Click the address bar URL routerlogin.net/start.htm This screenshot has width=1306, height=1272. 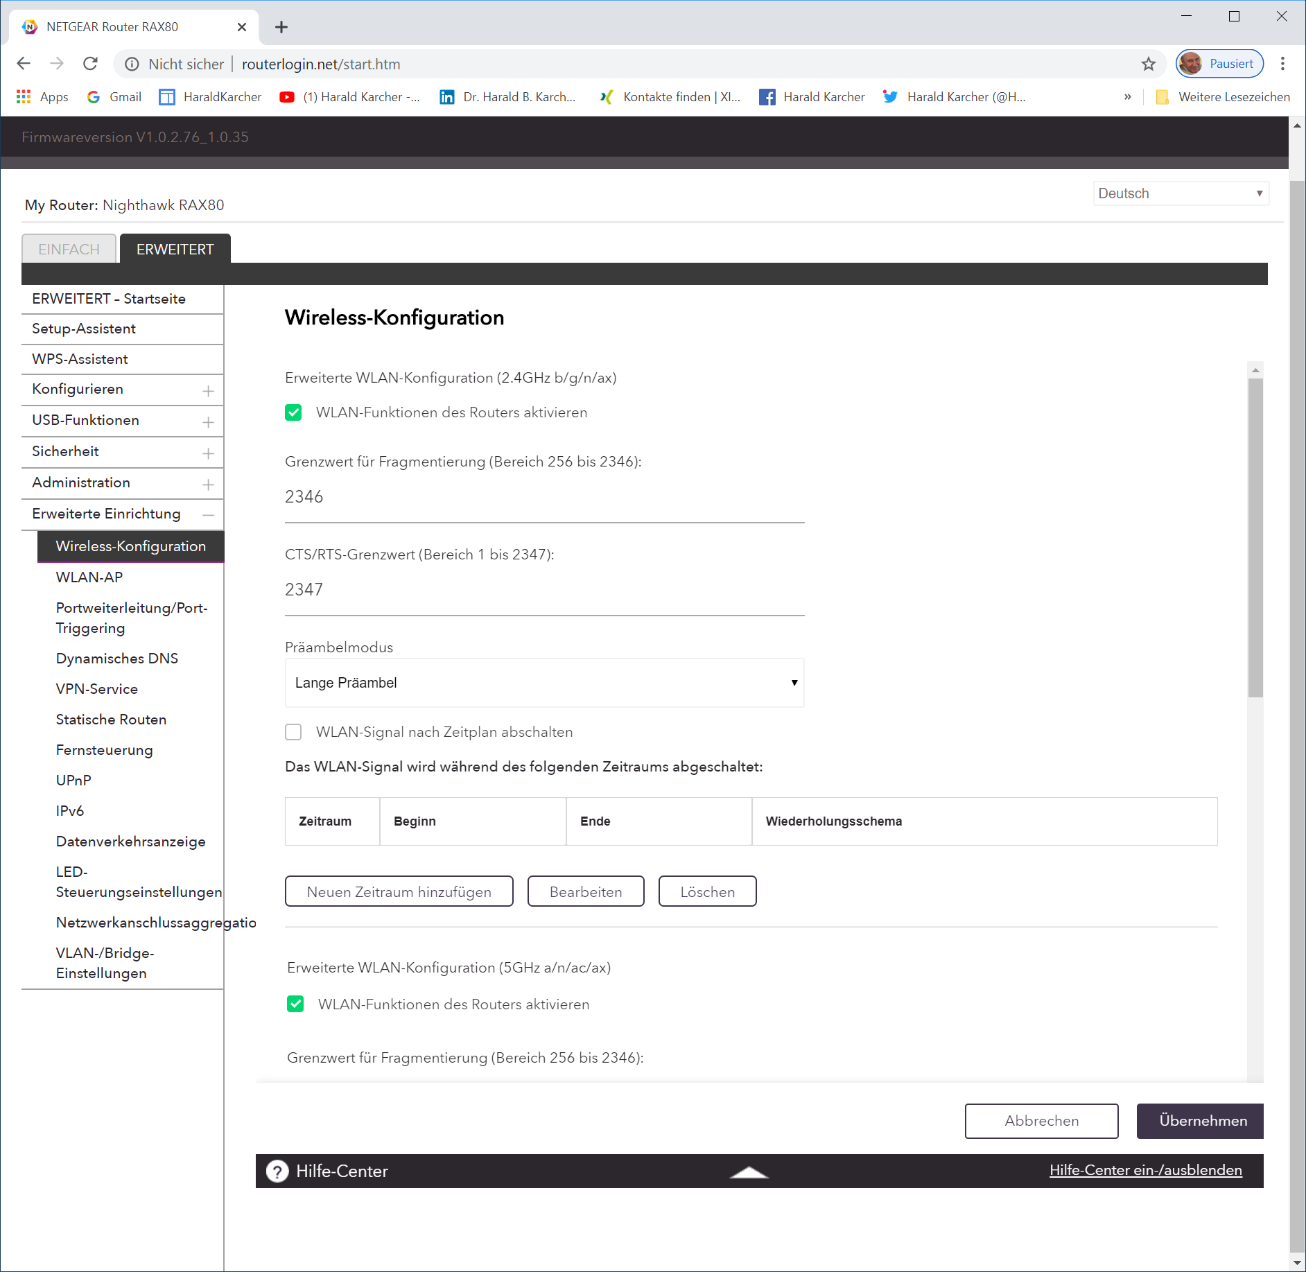pos(321,64)
